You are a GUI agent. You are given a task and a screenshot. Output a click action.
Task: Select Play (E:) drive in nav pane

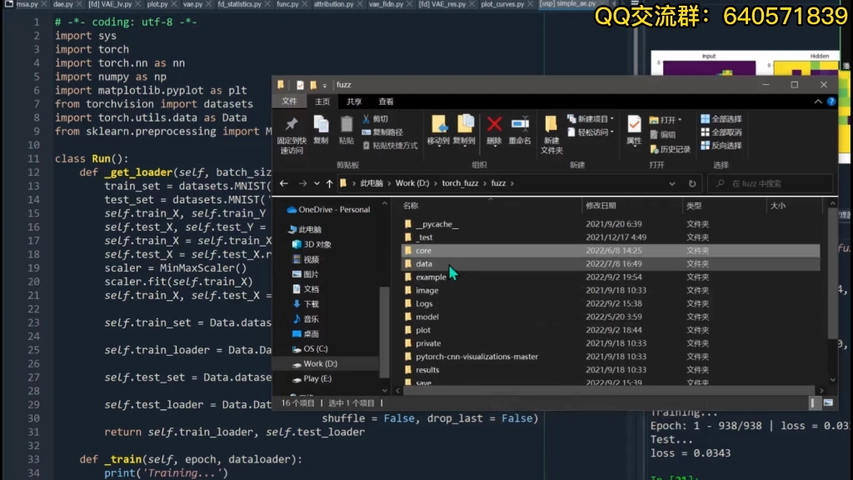point(312,379)
